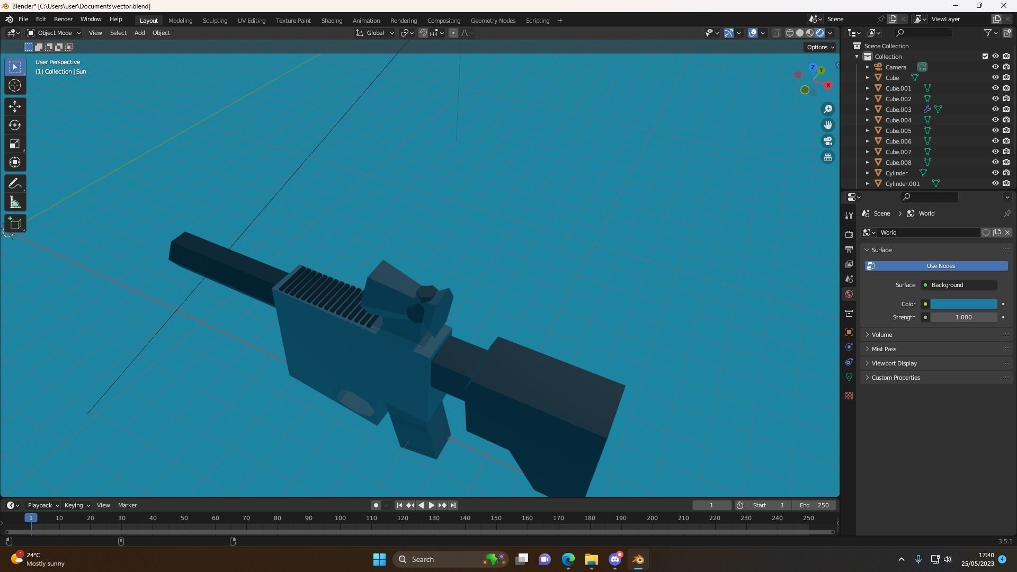Jump to the end frame
1017x572 pixels.
tap(453, 505)
